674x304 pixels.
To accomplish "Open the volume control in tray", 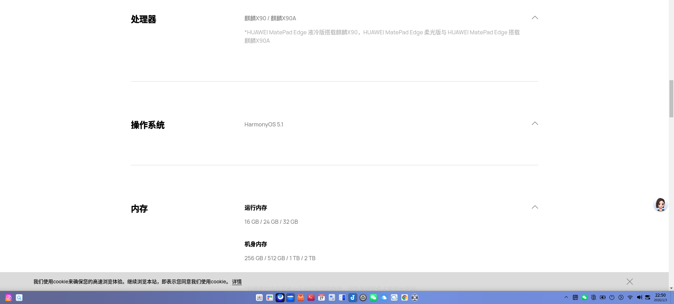I will 639,297.
